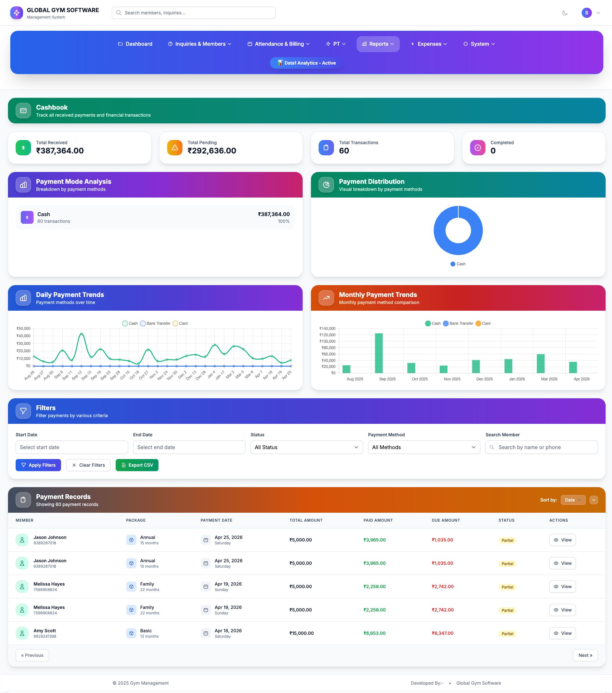
Task: Click the Filters funnel icon
Action: 23,411
